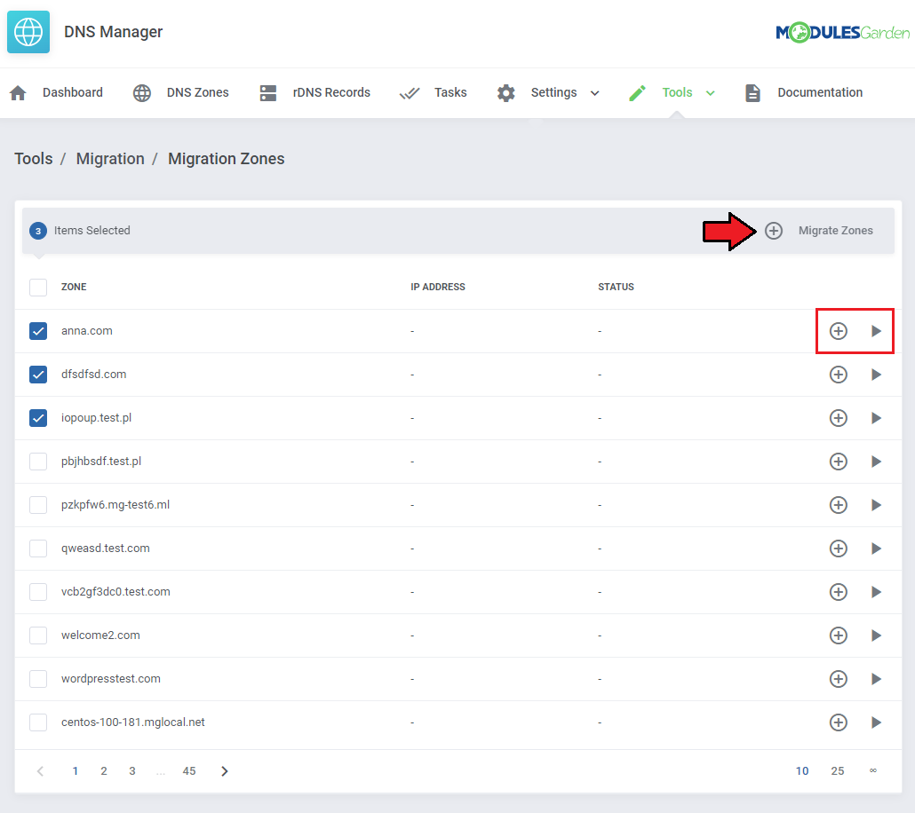Click the play arrow for dfsdfsd.com
915x813 pixels.
pyautogui.click(x=876, y=375)
